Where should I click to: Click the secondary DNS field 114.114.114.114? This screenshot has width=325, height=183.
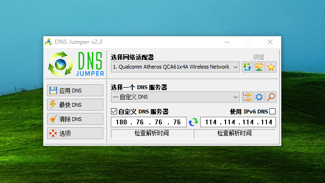tap(238, 122)
